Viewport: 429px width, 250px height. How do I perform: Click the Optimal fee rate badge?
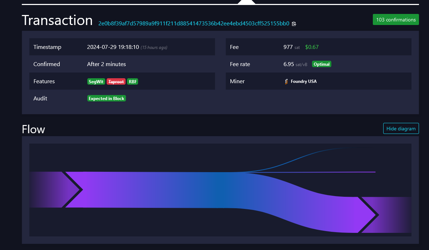tap(321, 64)
